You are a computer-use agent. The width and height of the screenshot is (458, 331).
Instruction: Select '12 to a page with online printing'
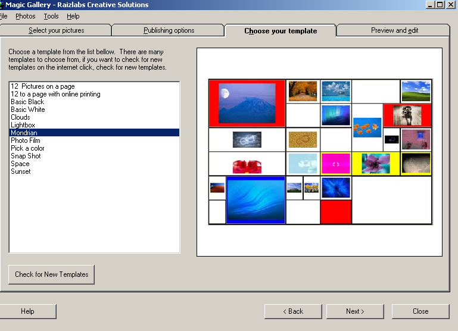94,94
